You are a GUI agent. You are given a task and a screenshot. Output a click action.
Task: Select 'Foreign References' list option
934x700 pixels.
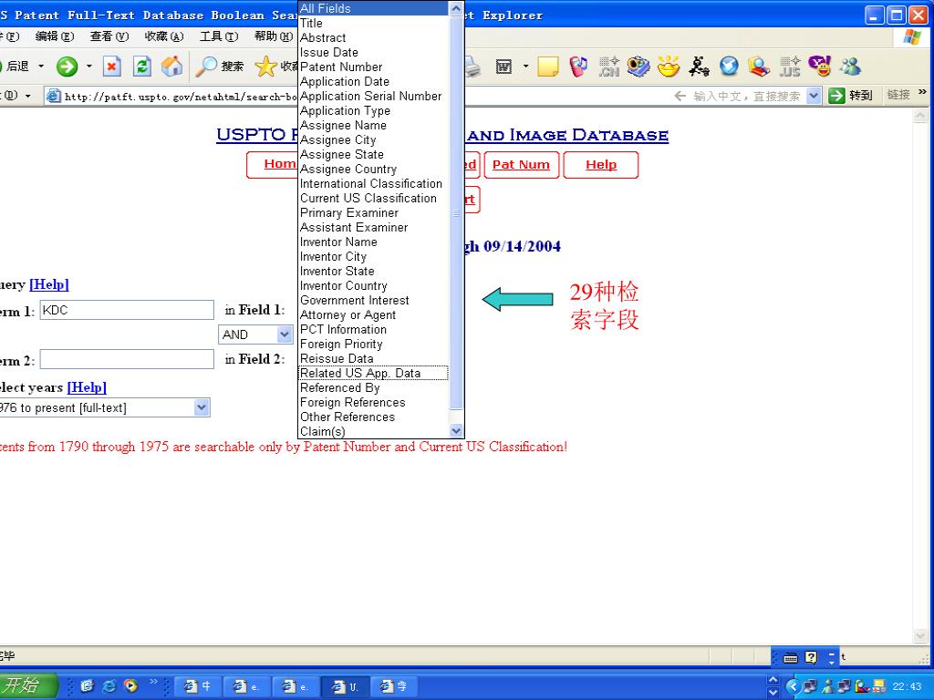(373, 402)
